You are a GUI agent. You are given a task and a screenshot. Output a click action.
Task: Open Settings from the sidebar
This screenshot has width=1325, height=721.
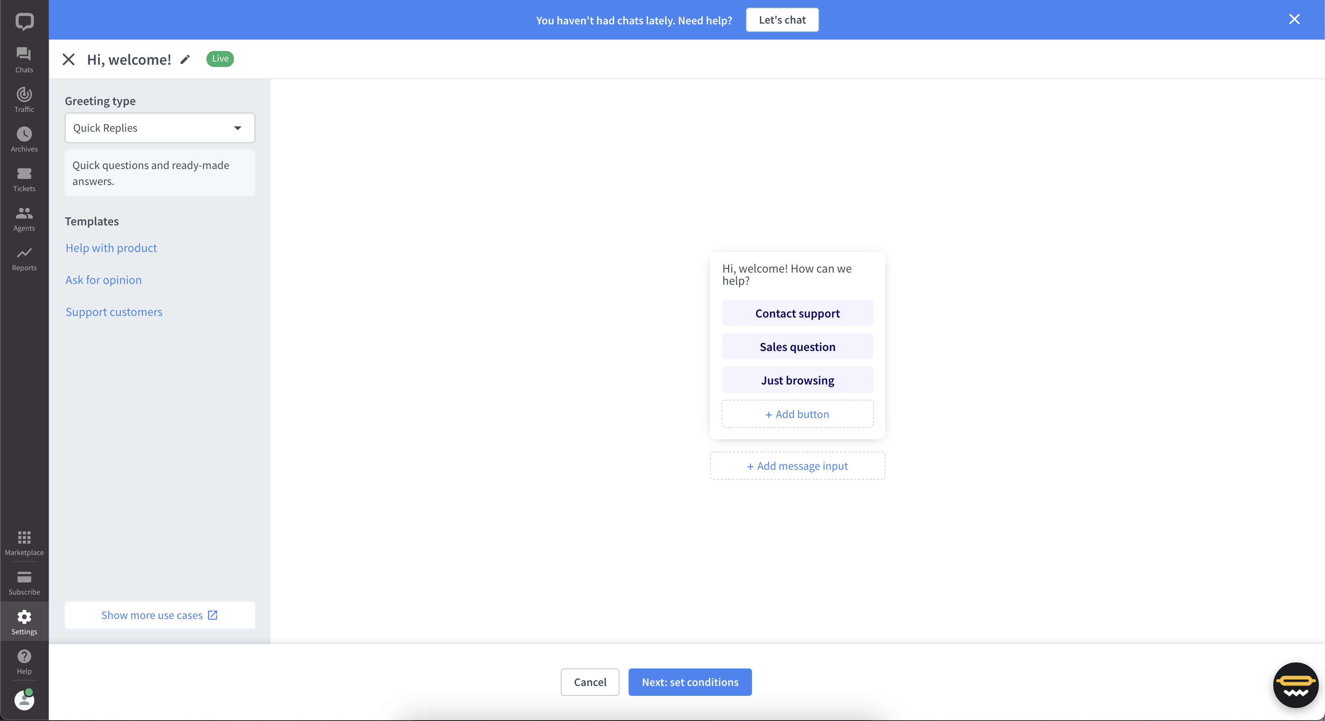click(24, 622)
